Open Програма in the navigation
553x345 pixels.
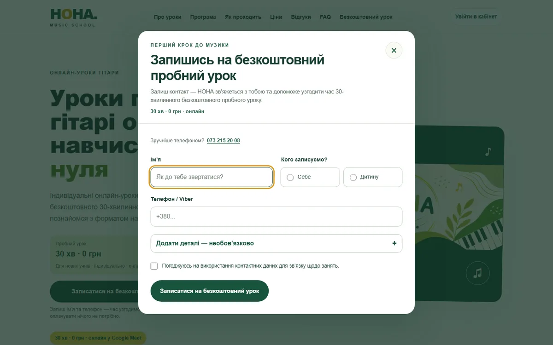coord(203,17)
